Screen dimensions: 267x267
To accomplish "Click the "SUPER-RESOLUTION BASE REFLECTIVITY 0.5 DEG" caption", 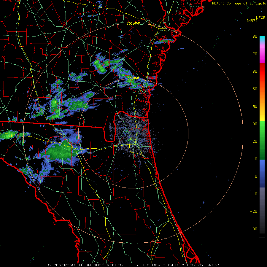I will point(104,265).
